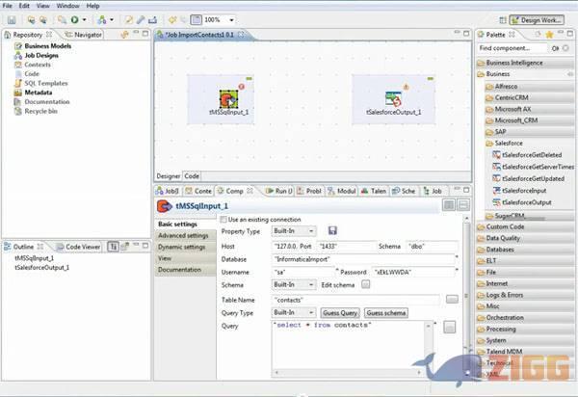This screenshot has height=397, width=578.
Task: Open the Business Models node in the Repository
Action: click(x=47, y=46)
